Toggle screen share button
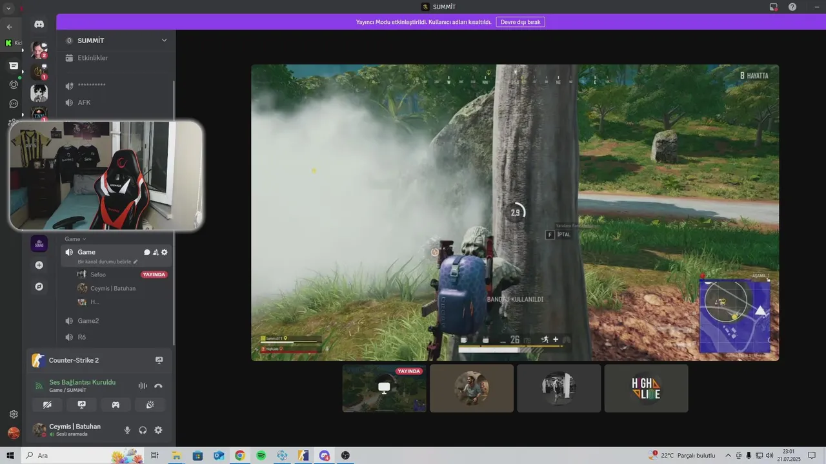This screenshot has height=464, width=826. coord(81,405)
